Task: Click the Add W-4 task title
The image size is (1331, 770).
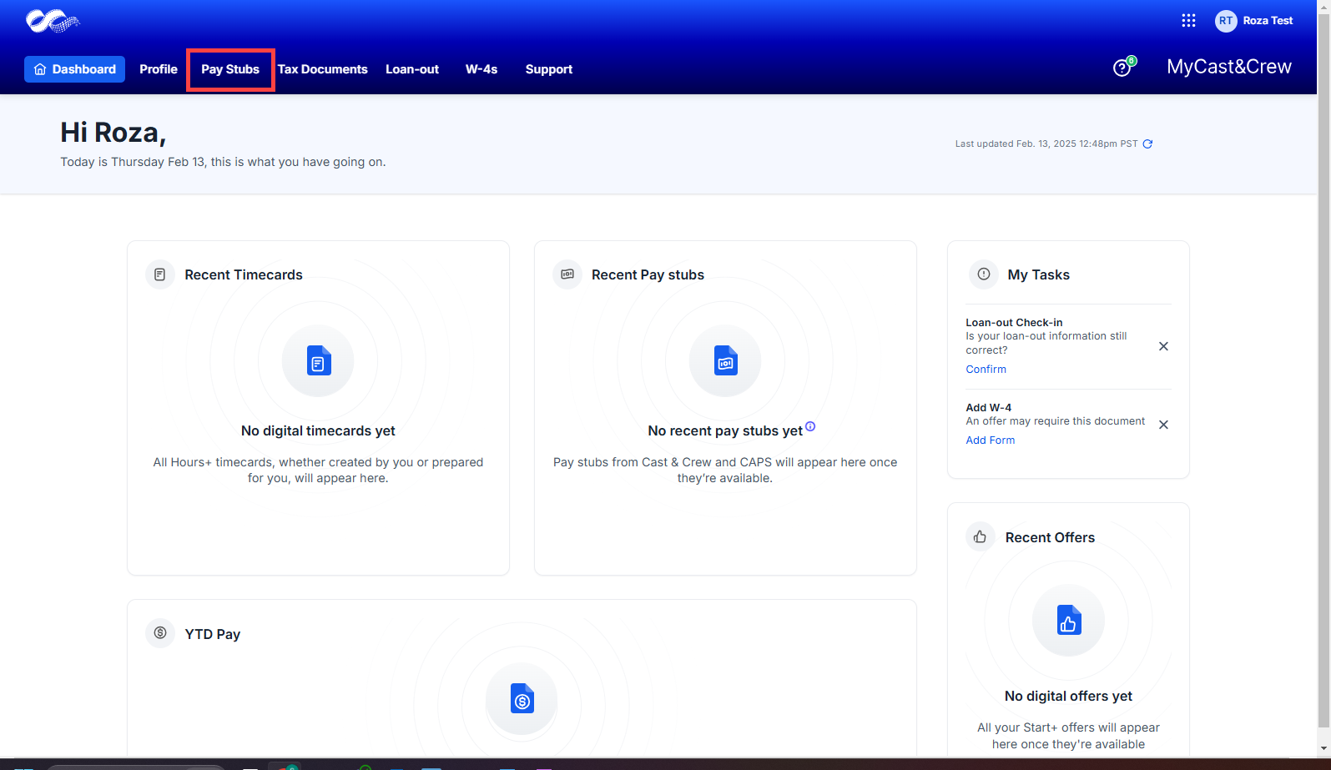Action: click(988, 408)
